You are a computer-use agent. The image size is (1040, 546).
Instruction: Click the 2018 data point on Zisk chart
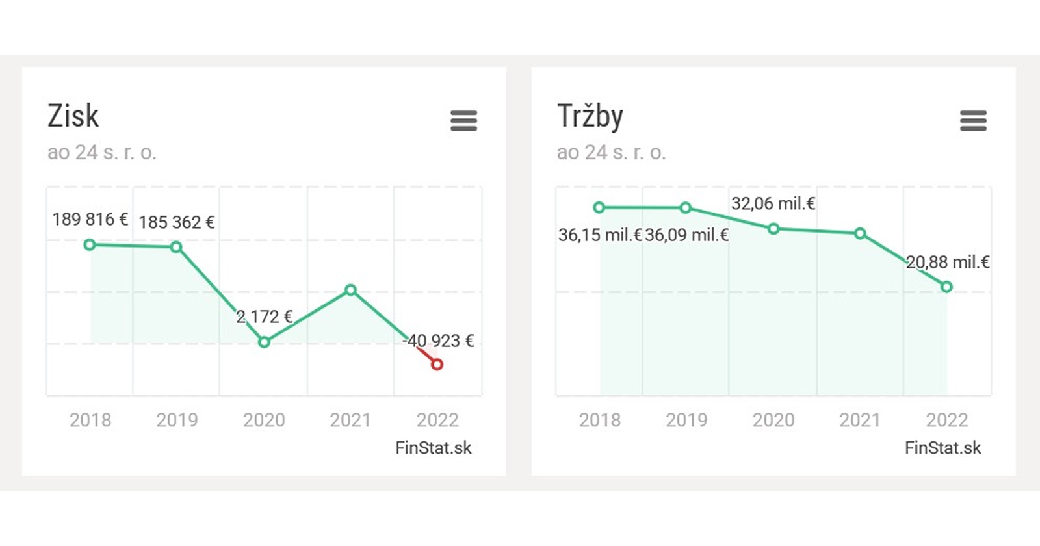(x=90, y=244)
